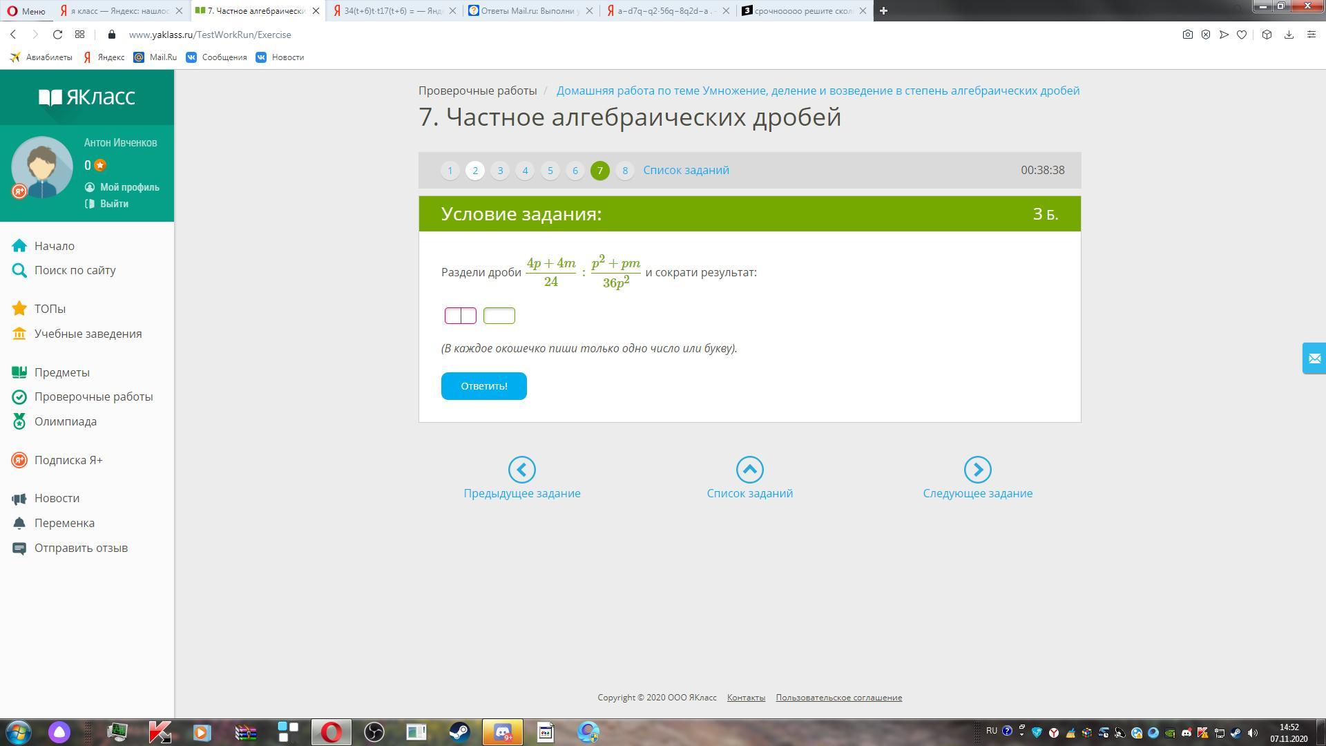Open the browser downloads icon
The width and height of the screenshot is (1326, 746).
coord(1289,35)
